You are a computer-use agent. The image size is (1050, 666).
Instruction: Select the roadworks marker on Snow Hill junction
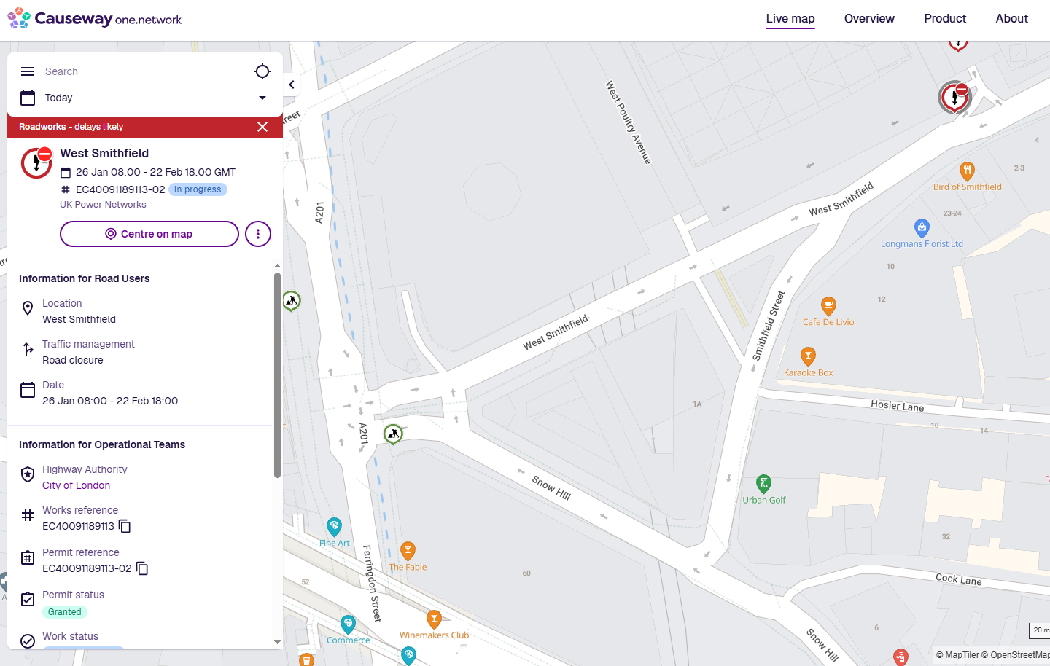(393, 434)
